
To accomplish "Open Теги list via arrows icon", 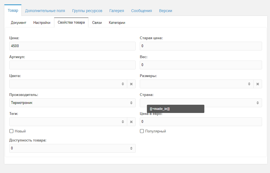I will (x=123, y=122).
